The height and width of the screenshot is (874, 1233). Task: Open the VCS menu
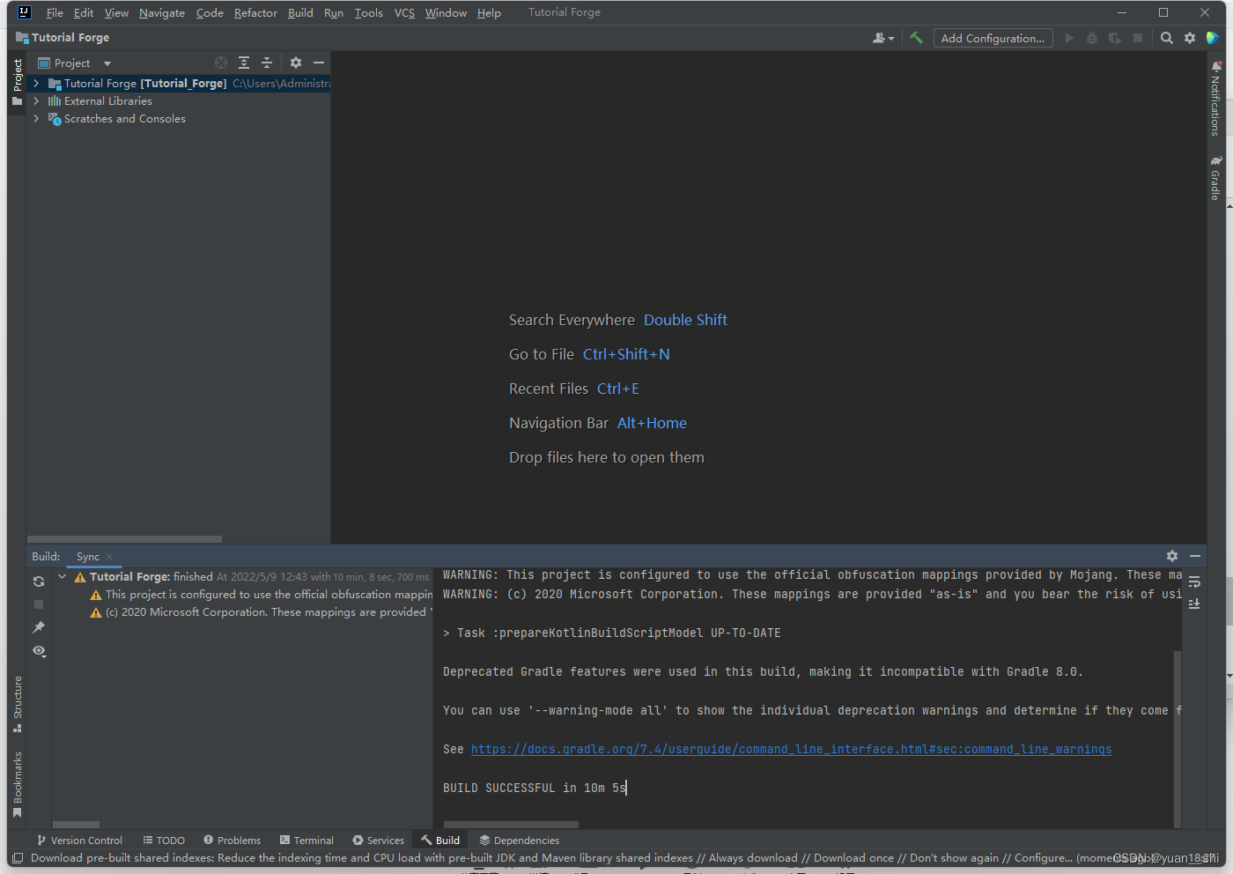coord(404,12)
